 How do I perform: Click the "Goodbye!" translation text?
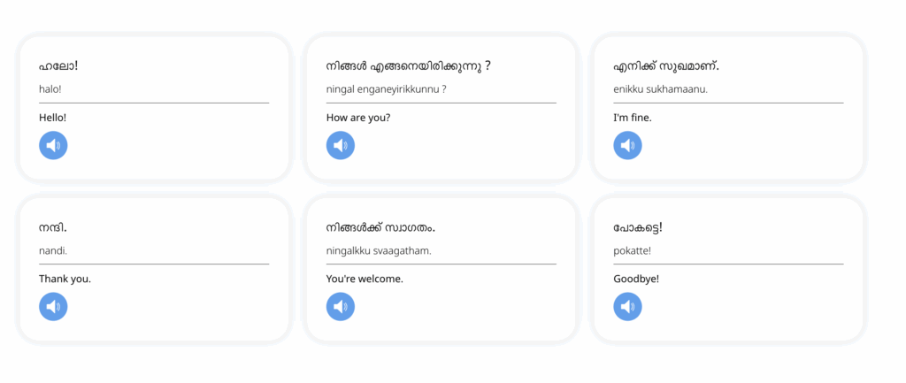(636, 279)
